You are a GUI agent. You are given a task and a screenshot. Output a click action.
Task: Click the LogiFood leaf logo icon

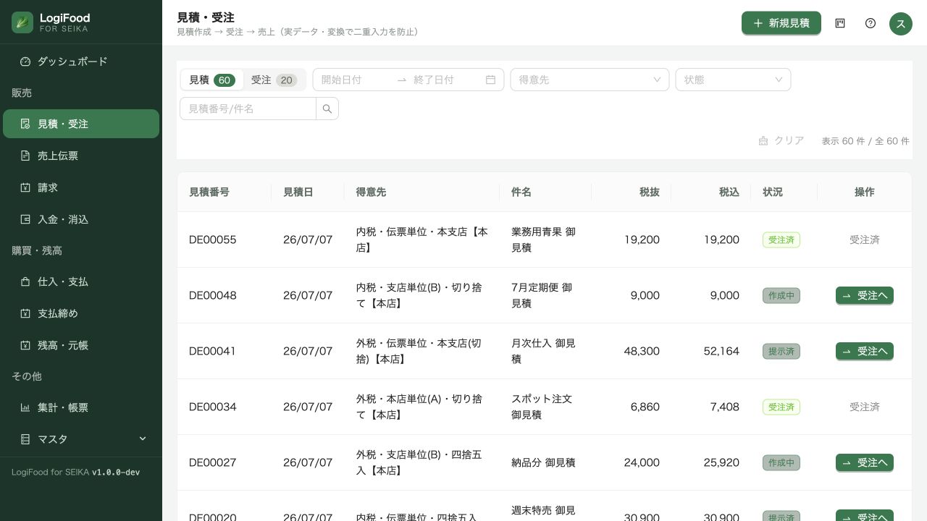click(22, 22)
